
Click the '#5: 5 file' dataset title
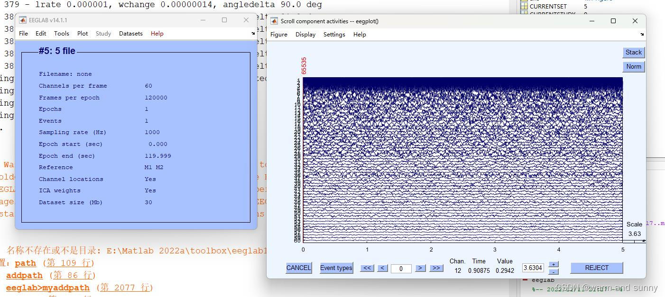pyautogui.click(x=57, y=51)
